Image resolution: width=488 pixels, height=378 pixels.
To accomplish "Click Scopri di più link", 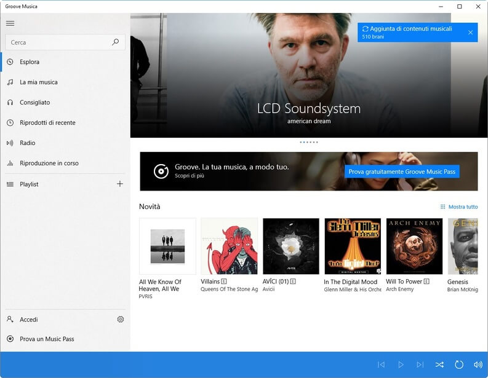I will (189, 176).
